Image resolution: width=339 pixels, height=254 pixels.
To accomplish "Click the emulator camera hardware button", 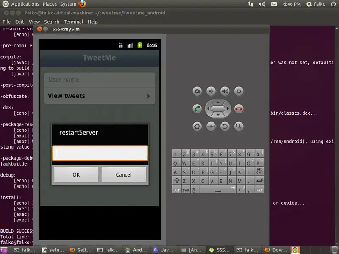I will pyautogui.click(x=197, y=91).
